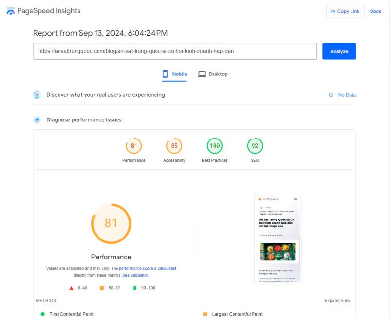
Task: Click the hamburger menu in page preview
Action: click(295, 199)
